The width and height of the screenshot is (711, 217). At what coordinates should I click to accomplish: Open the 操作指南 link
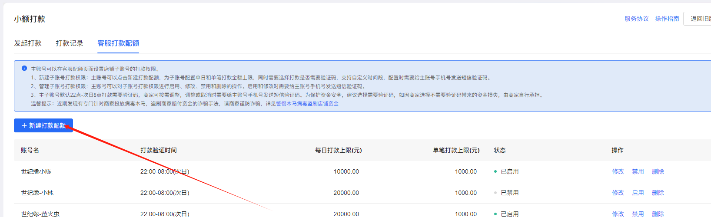click(667, 19)
